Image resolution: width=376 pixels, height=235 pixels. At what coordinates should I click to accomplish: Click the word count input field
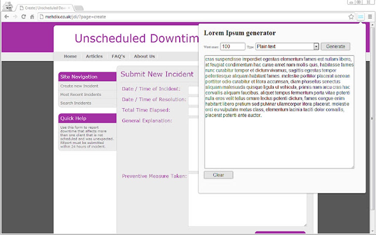click(232, 46)
